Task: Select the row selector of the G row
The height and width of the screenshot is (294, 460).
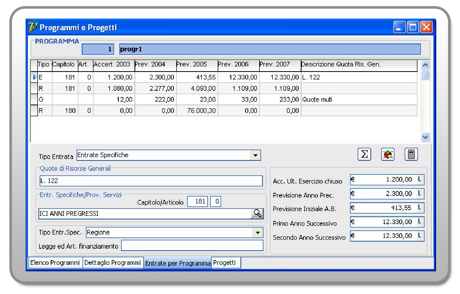Action: tap(34, 99)
